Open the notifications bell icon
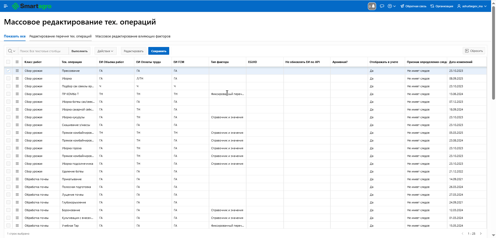The image size is (496, 238). pyautogui.click(x=372, y=6)
